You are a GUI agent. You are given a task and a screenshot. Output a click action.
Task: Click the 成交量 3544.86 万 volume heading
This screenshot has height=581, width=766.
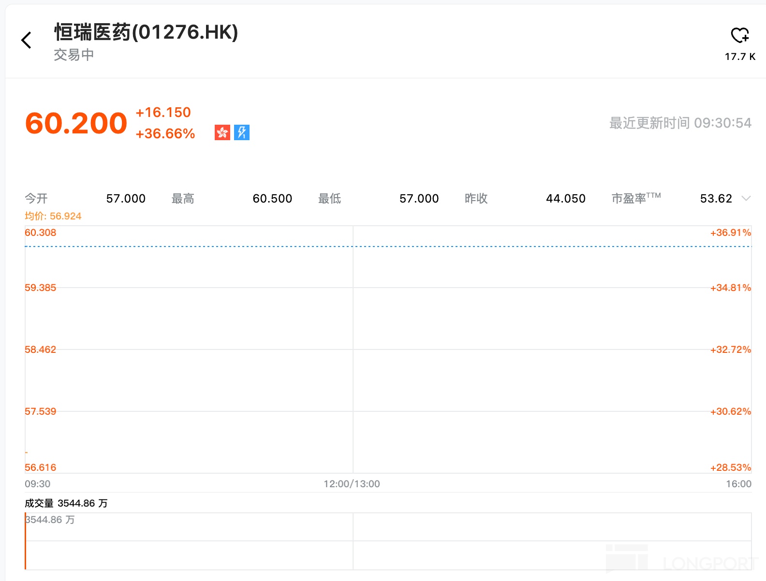pos(66,503)
